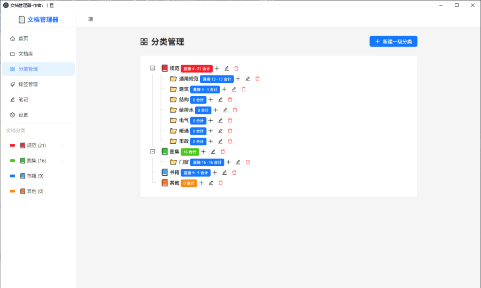
Task: Click the 新建一级分类 button
Action: click(393, 41)
